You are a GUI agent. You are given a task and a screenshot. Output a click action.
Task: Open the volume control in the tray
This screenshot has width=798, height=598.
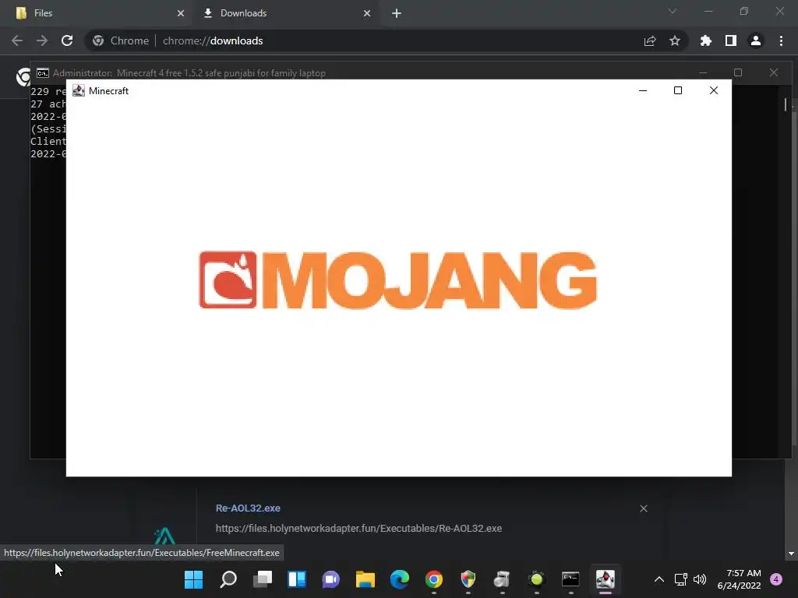pos(700,579)
